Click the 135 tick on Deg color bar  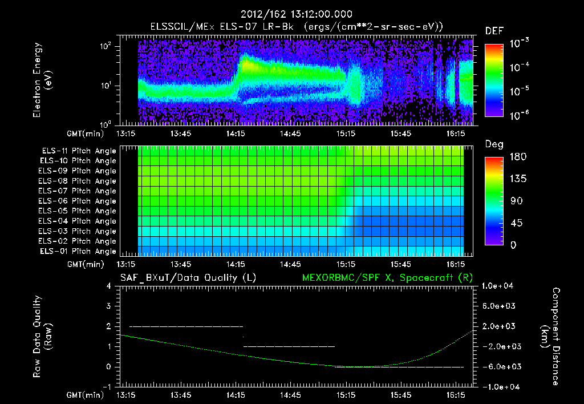coord(518,179)
